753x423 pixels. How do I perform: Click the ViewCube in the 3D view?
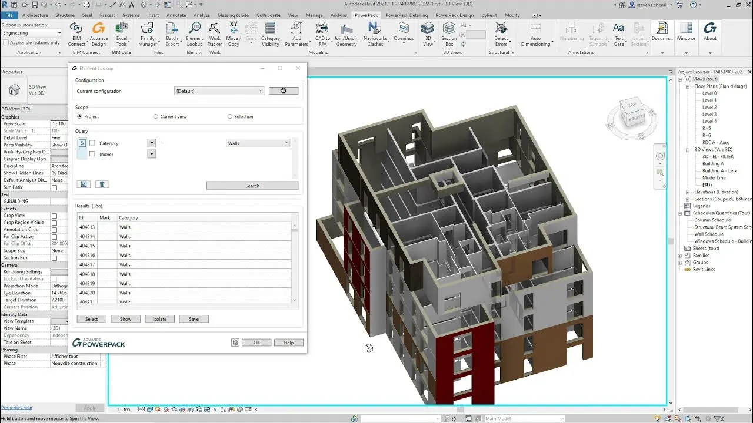[x=631, y=113]
